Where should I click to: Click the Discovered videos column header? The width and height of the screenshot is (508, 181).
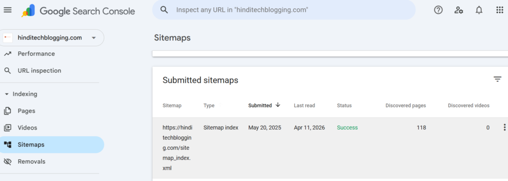coord(468,105)
